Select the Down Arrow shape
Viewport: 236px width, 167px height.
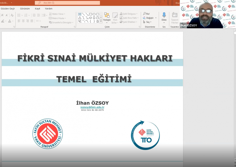pos(94,18)
